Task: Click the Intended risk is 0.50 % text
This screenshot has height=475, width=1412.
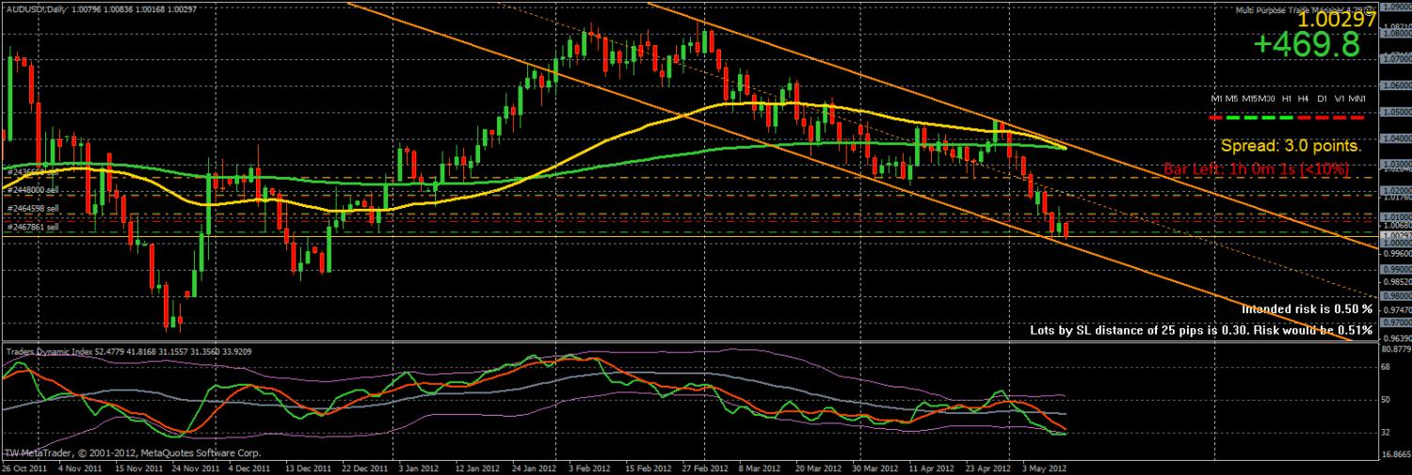Action: coord(1306,309)
